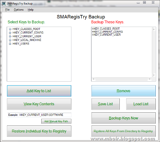The width and height of the screenshot is (160, 142).
Task: Click the SMARegisTry Backup title bar icon
Action: (x=4, y=4)
